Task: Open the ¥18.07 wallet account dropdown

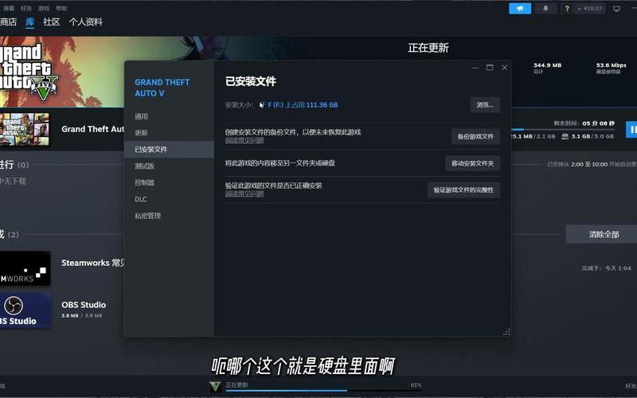Action: [590, 8]
